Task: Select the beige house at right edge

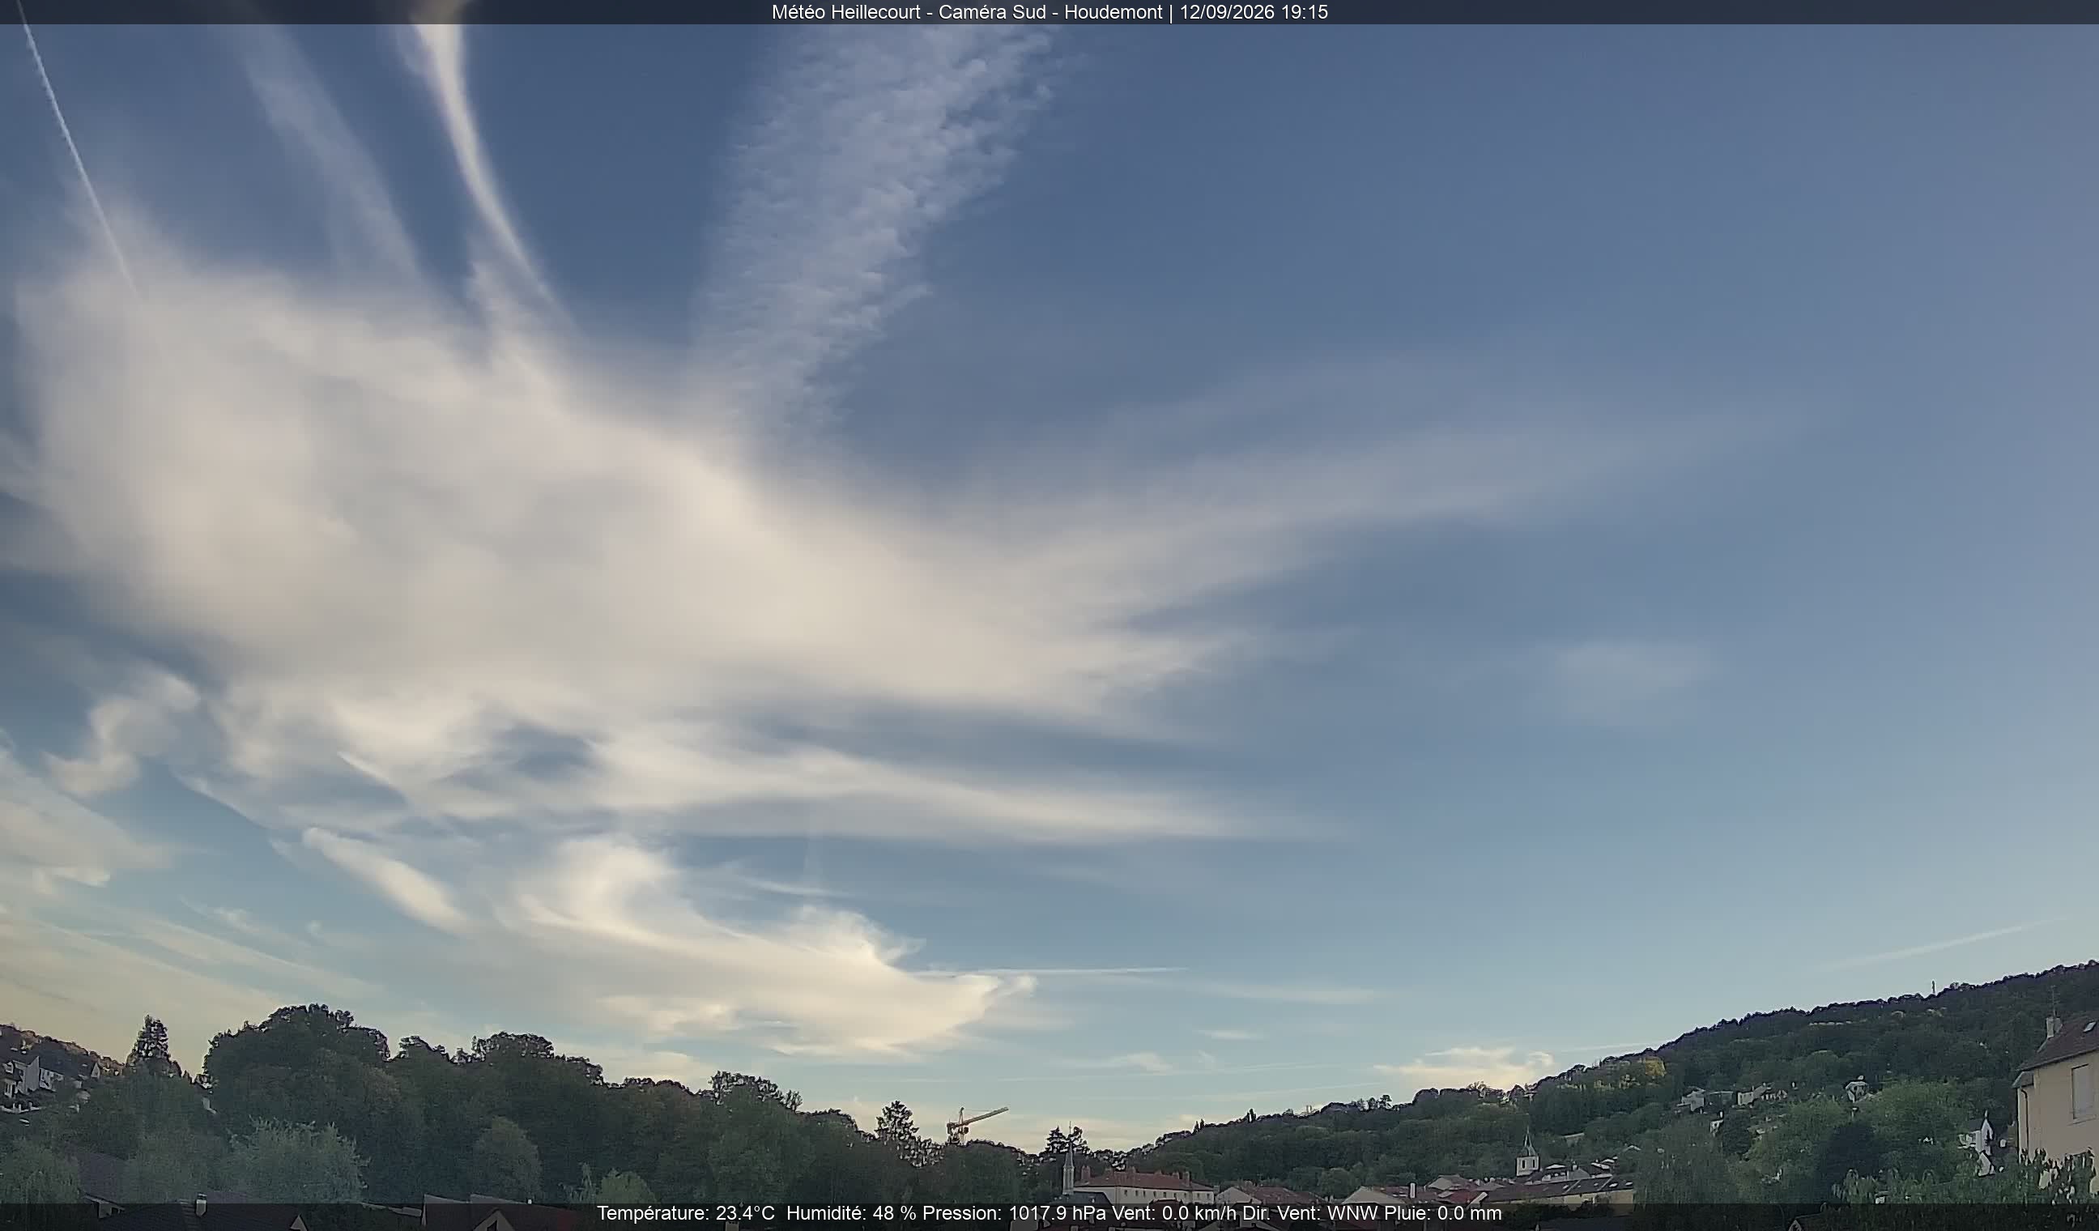Action: 2056,1089
